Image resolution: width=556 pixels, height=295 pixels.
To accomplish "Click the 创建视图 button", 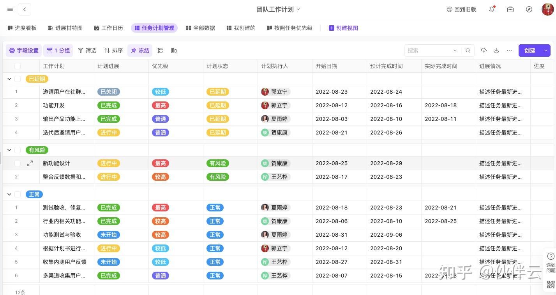I will pyautogui.click(x=343, y=28).
